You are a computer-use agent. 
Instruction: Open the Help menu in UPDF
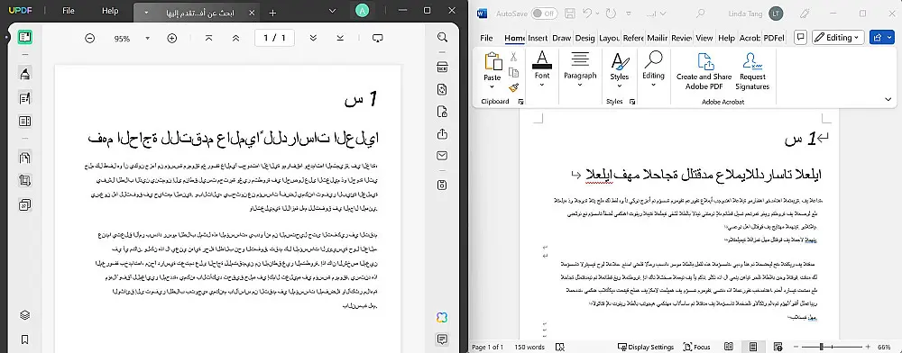click(110, 11)
